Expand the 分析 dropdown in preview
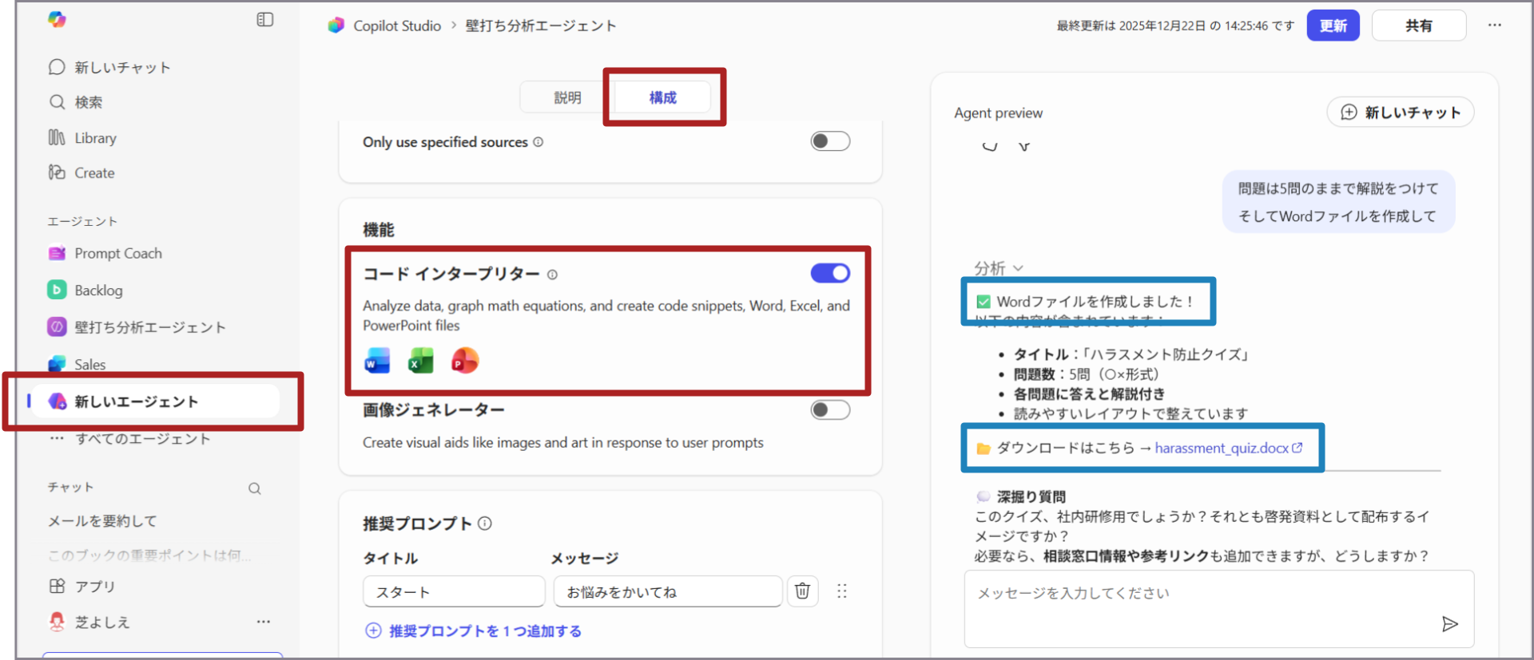The image size is (1534, 660). pos(999,268)
